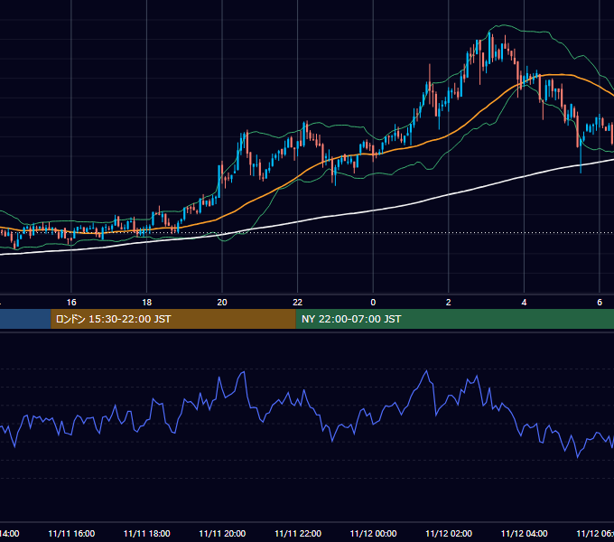Click the 11/12 02:00 date label
This screenshot has width=614, height=542.
click(x=449, y=533)
